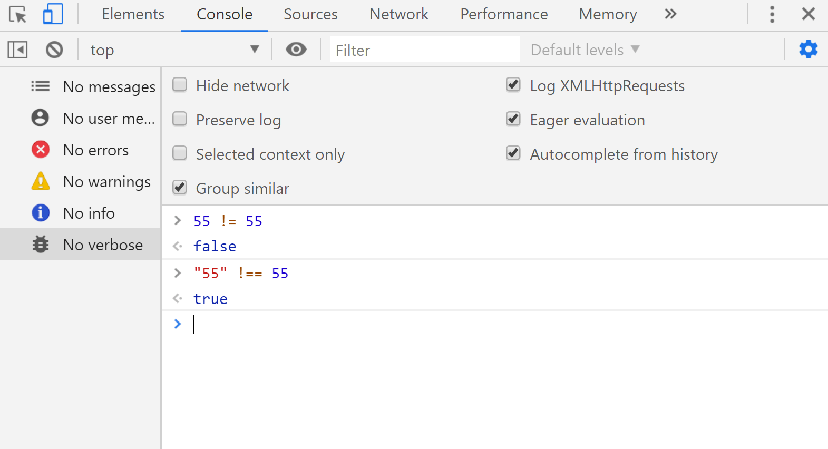Go to the Performance tab
Viewport: 828px width, 449px height.
(504, 14)
